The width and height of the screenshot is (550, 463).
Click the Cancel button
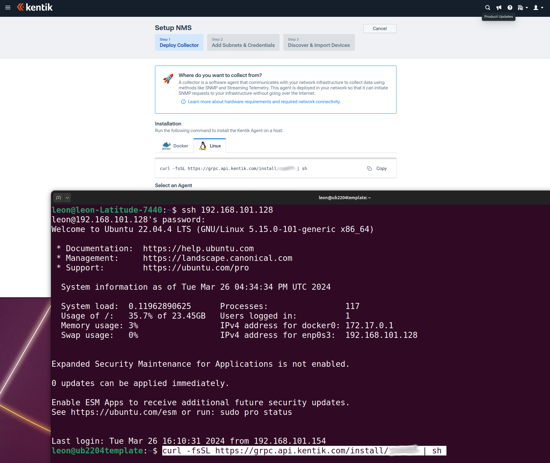tap(380, 29)
